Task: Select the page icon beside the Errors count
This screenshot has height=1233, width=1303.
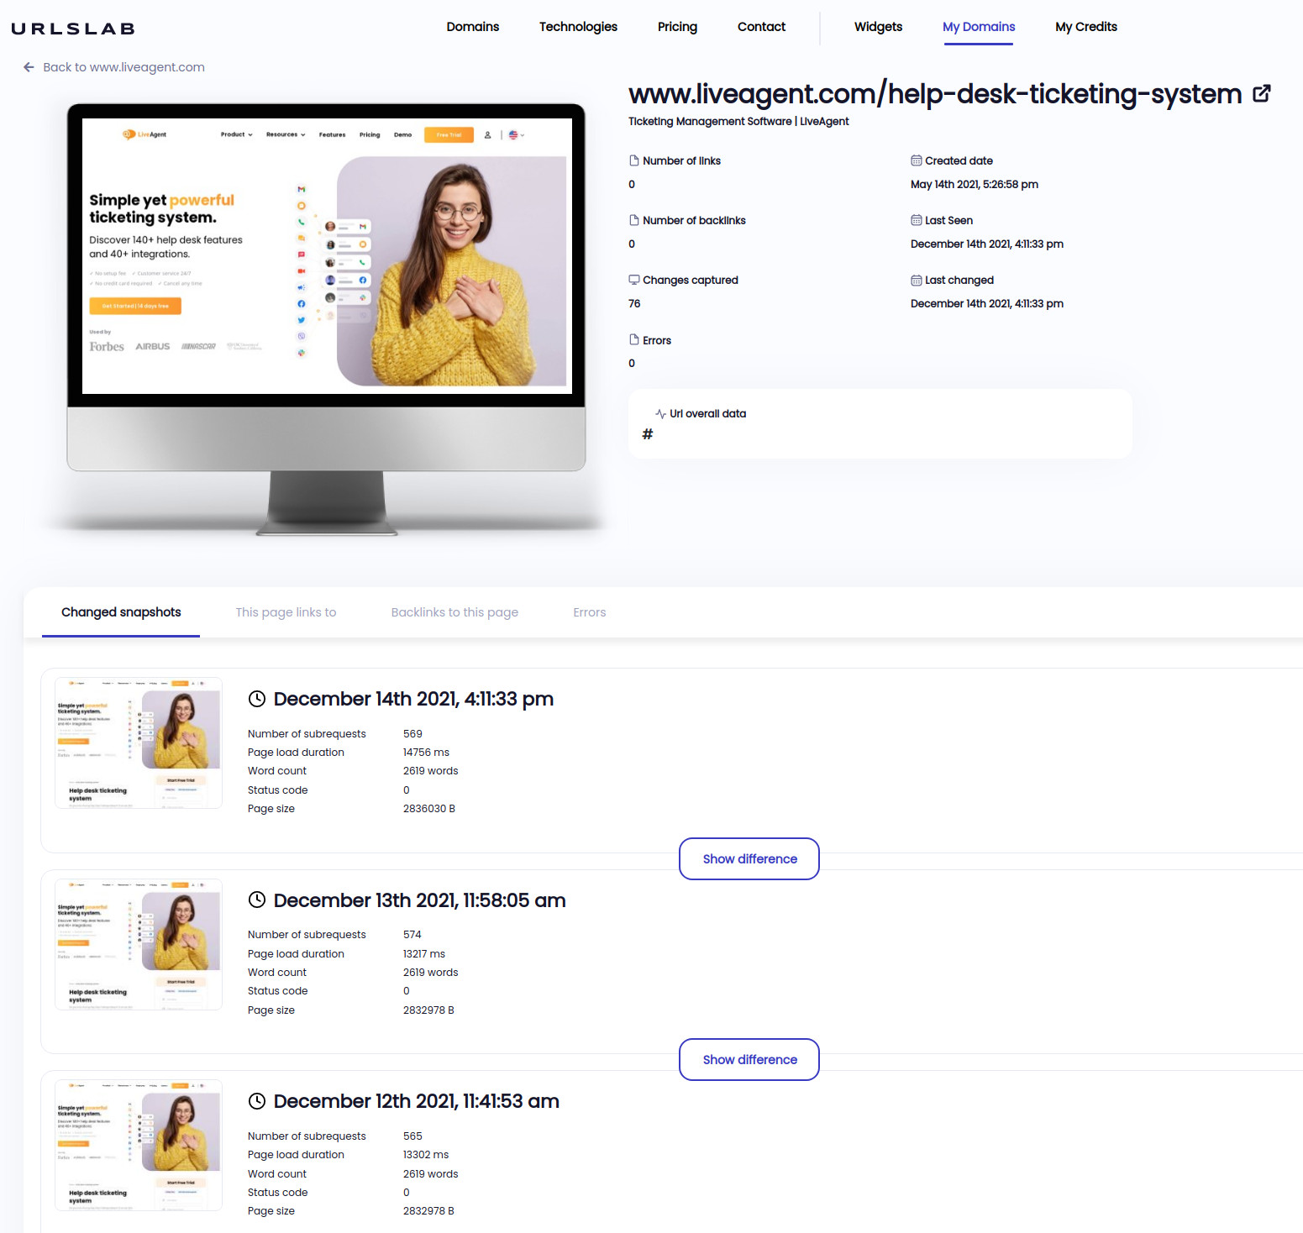Action: click(x=633, y=339)
